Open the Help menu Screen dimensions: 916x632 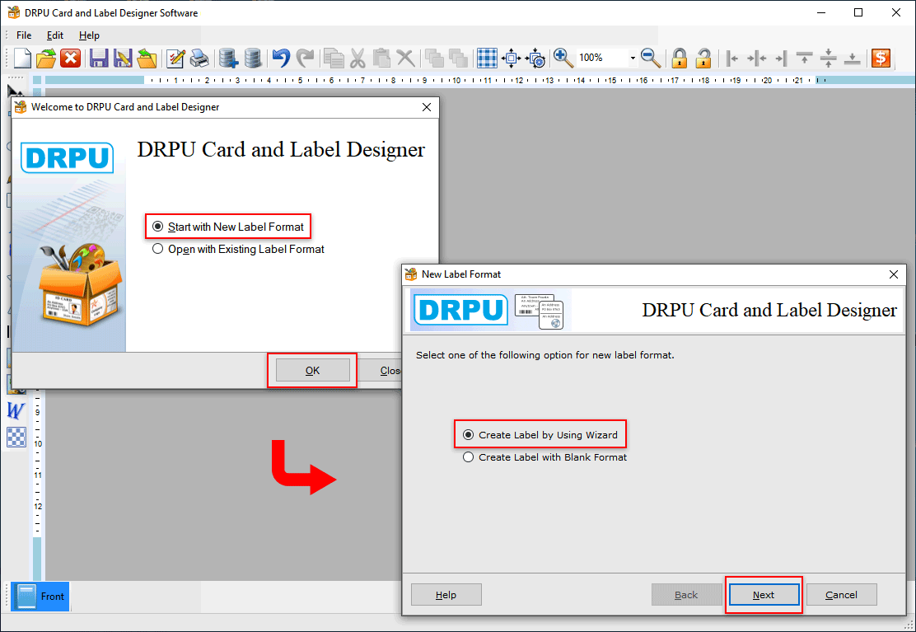click(90, 35)
